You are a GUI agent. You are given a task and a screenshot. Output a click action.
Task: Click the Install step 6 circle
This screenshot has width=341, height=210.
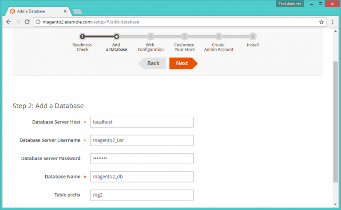(253, 37)
